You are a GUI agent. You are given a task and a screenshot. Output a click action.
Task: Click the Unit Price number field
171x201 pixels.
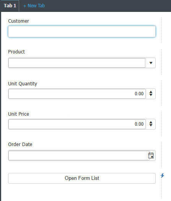coord(77,124)
